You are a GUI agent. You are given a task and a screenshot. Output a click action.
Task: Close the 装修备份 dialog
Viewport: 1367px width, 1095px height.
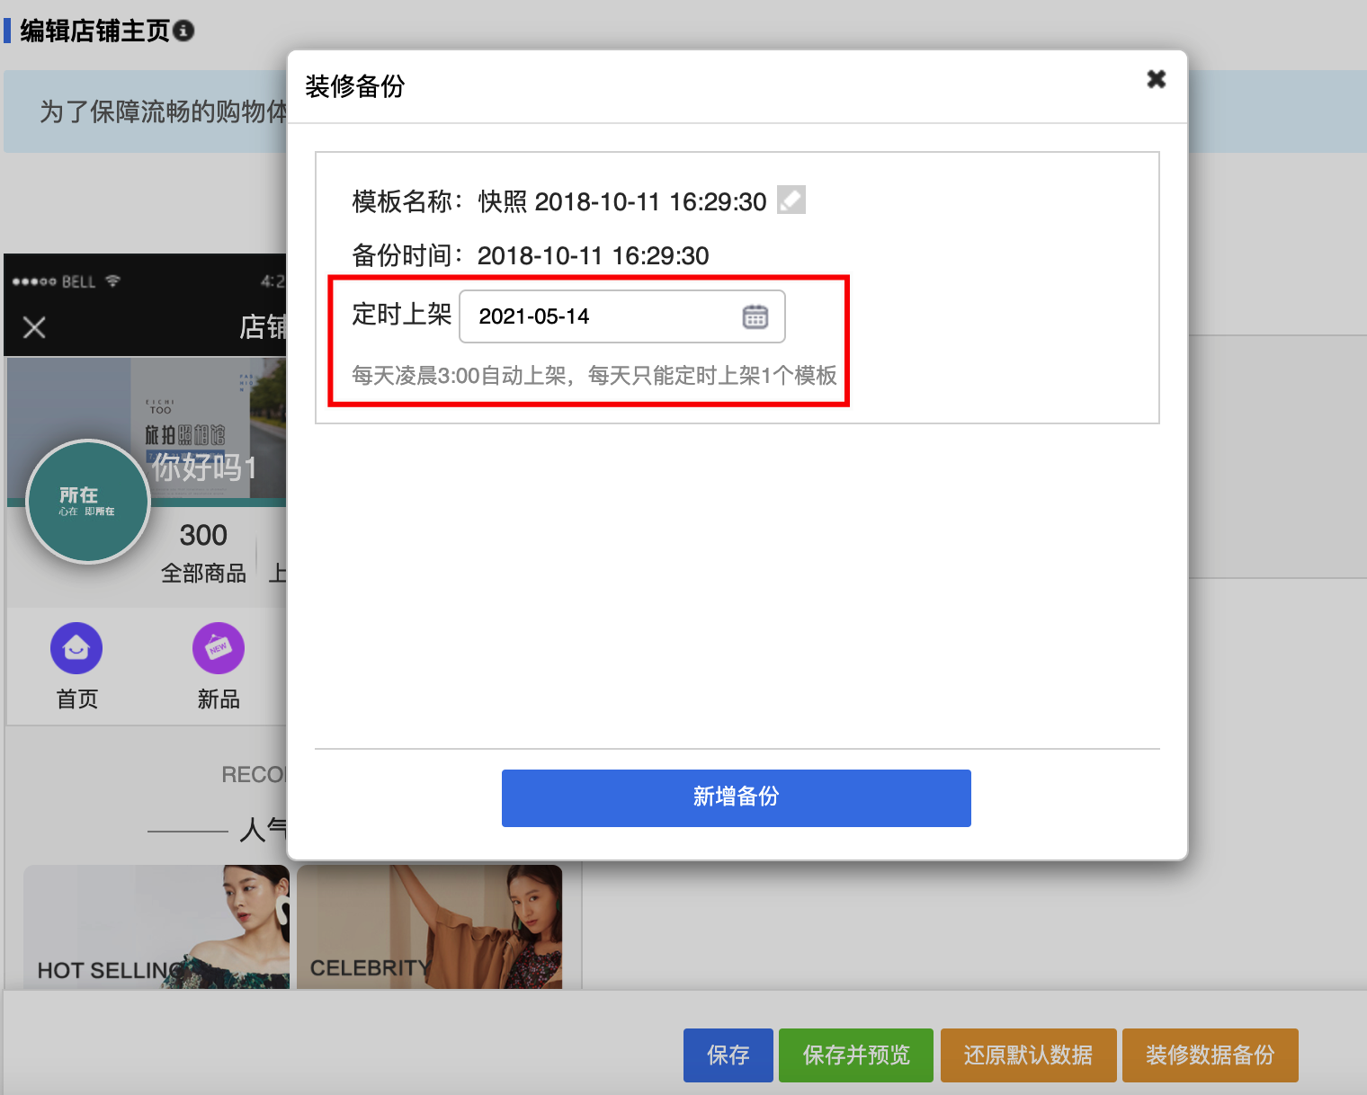(x=1156, y=79)
